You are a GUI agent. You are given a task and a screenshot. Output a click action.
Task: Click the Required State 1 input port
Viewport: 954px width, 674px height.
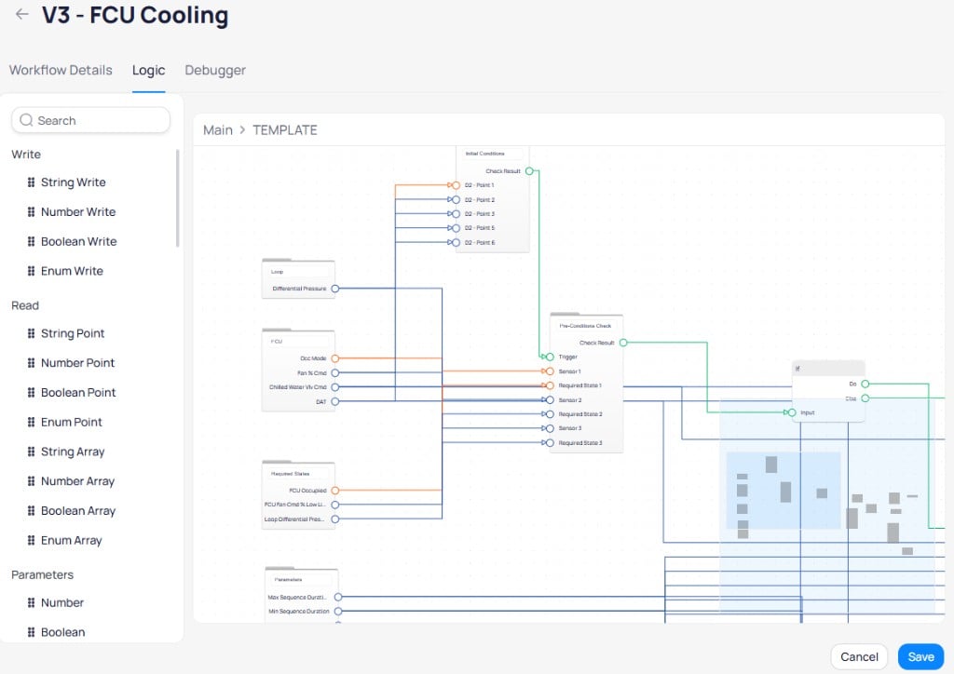550,386
